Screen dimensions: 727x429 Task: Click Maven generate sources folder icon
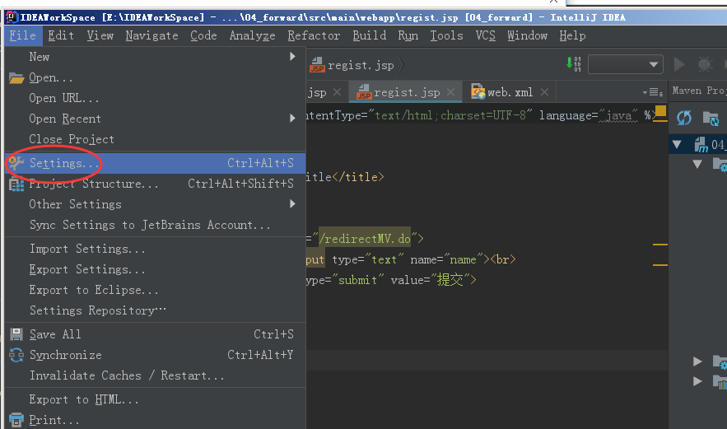click(711, 119)
